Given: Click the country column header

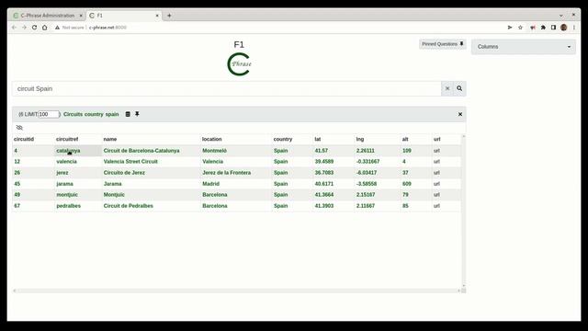Looking at the screenshot, I should coord(283,139).
